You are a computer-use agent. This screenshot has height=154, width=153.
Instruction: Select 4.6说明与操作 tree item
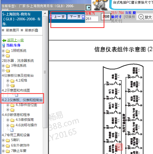[x=26, y=125]
